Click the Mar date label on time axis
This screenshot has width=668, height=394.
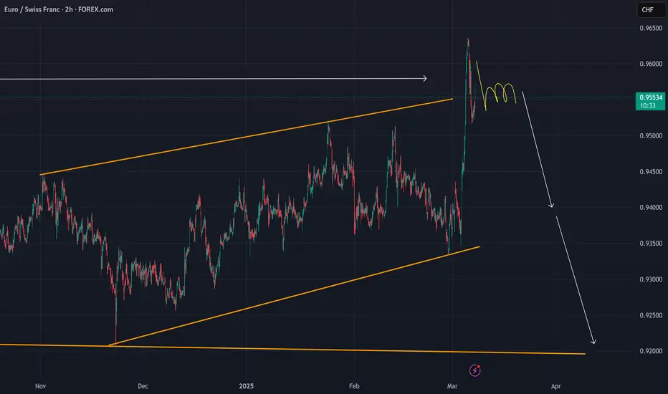[452, 386]
